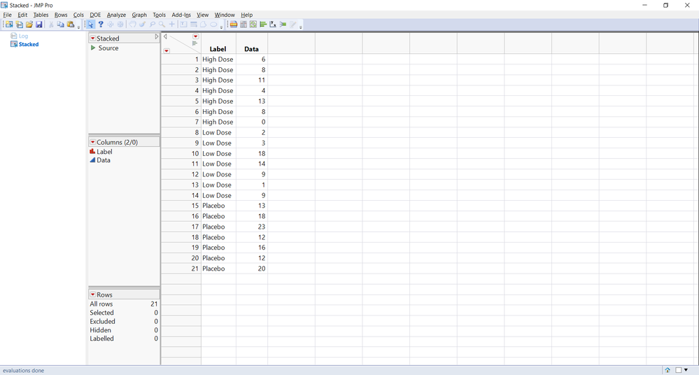Select Data in the Columns panel

[x=104, y=160]
